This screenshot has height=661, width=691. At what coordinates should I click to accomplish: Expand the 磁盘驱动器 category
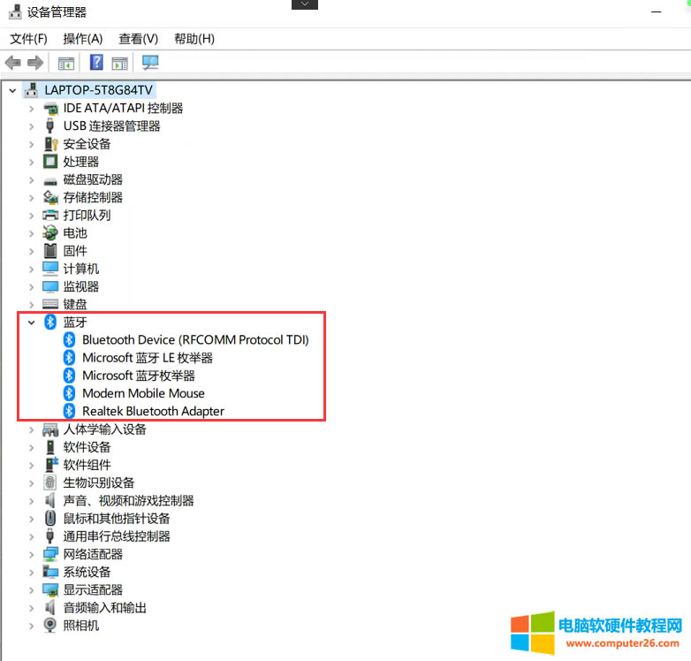[31, 179]
